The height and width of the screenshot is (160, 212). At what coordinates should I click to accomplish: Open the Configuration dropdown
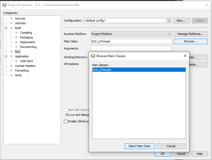point(169,21)
